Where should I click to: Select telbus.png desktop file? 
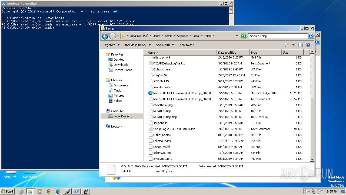click(x=30, y=175)
